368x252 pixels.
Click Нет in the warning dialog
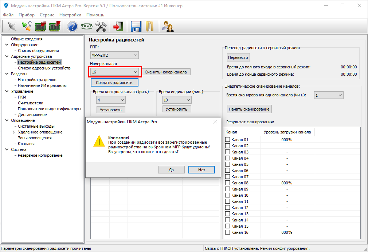click(x=201, y=170)
